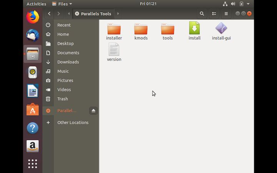
Task: Click the Recent clock icon
Action: click(x=48, y=25)
